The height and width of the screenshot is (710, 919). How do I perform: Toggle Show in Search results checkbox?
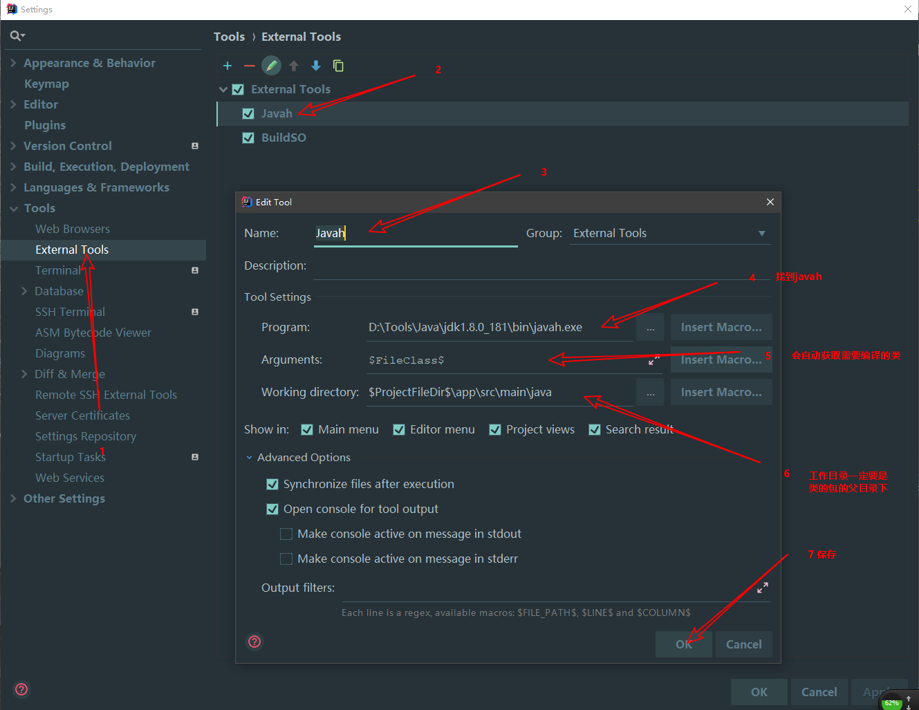[595, 430]
